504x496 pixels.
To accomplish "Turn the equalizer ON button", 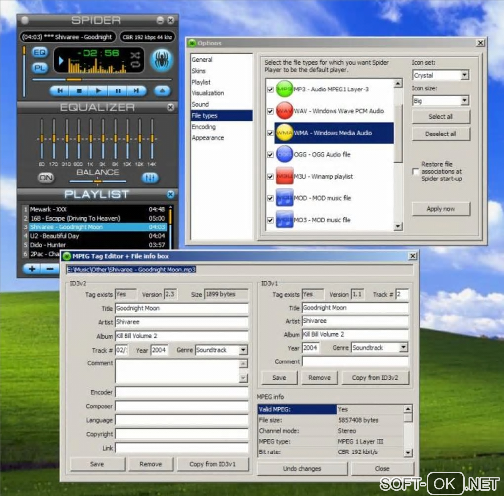I will click(x=46, y=178).
